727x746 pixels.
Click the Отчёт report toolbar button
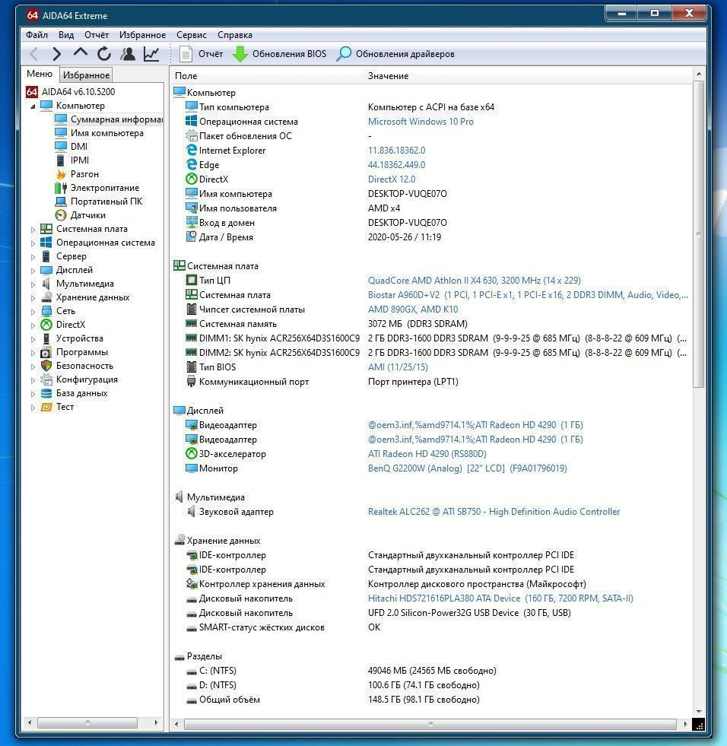tap(201, 54)
